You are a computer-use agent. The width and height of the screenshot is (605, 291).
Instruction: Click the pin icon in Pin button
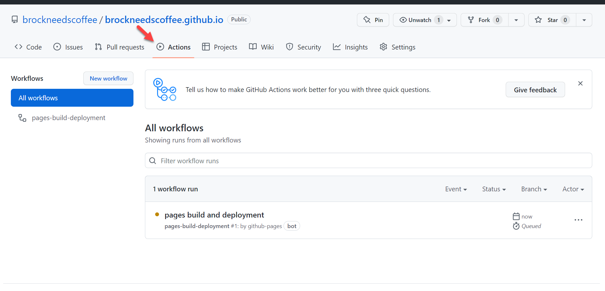(x=367, y=20)
